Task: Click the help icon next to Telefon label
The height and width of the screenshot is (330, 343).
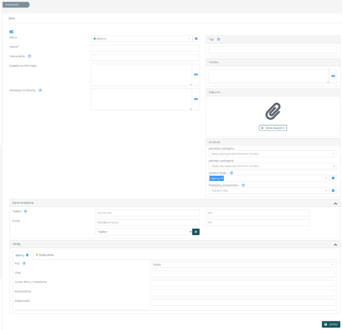Action: (25, 211)
